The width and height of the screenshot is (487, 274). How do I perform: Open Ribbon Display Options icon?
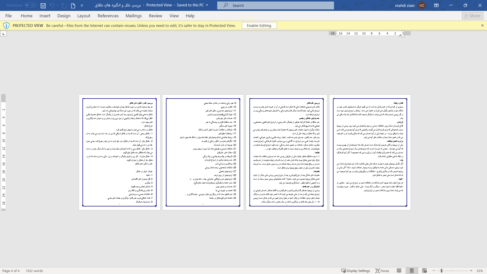tap(436, 5)
